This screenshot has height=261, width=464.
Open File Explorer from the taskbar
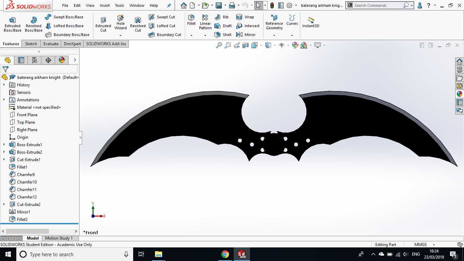click(158, 254)
